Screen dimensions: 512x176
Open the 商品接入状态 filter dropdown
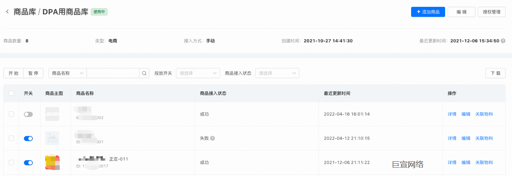tap(277, 73)
